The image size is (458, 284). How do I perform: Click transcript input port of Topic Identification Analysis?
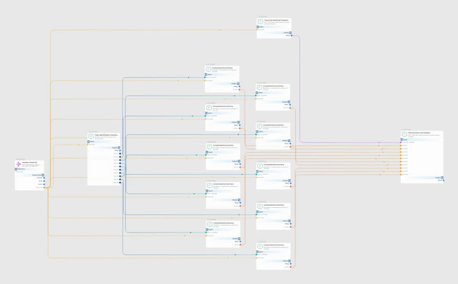tap(87, 145)
